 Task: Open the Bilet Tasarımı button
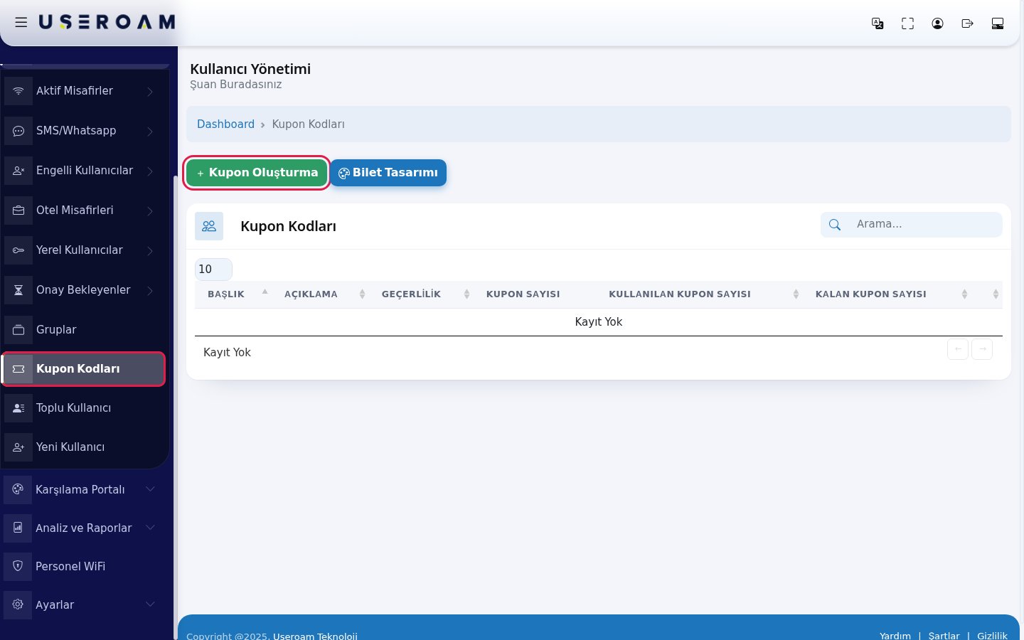click(x=388, y=173)
